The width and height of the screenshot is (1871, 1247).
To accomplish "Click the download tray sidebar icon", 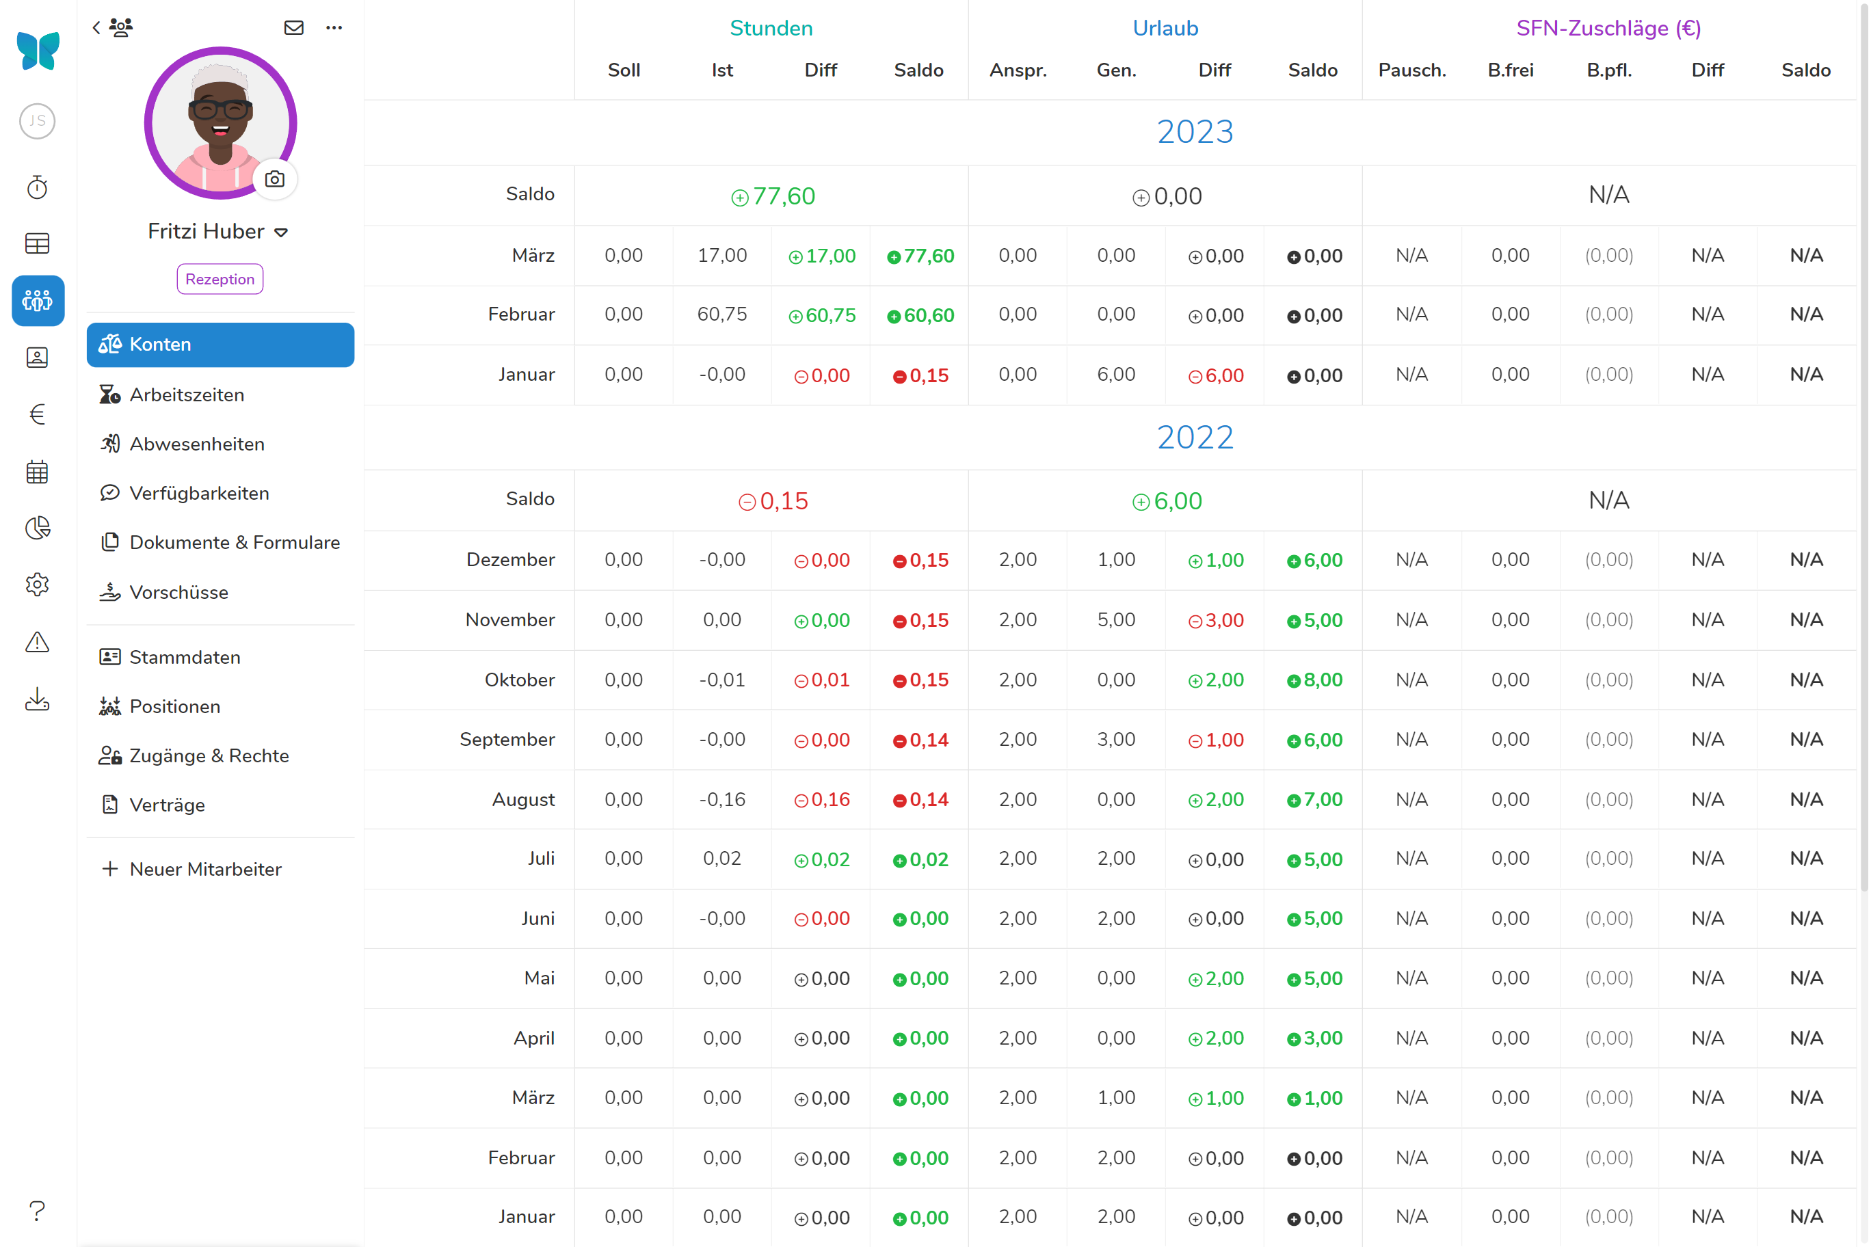I will (x=38, y=700).
